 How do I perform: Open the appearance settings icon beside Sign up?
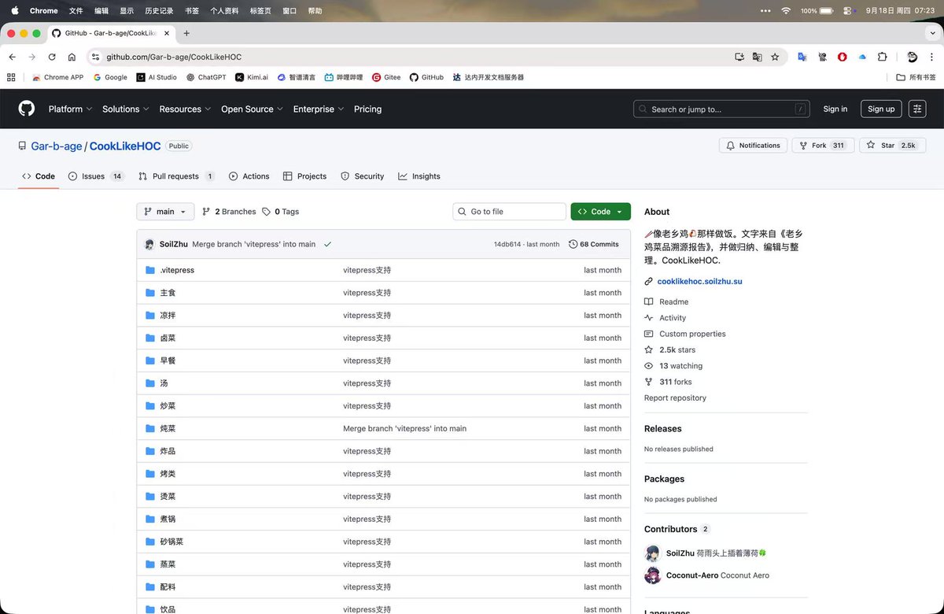click(917, 109)
